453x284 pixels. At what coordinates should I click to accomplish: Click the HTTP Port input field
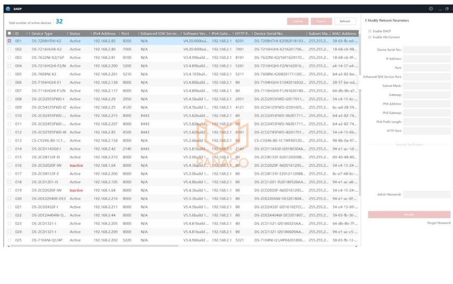[x=426, y=131]
